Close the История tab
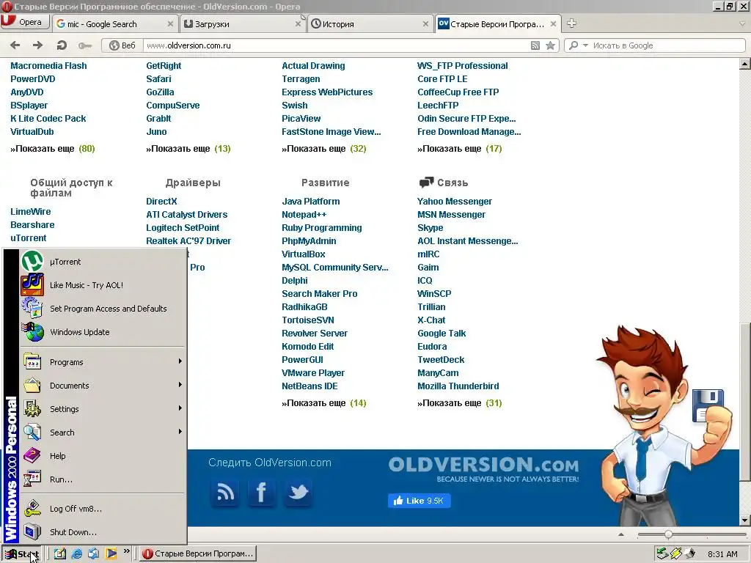 coord(426,24)
